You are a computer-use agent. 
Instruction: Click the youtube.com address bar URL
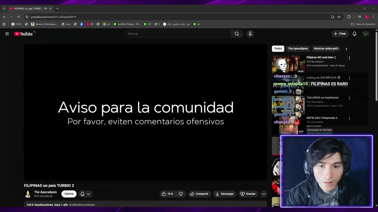coord(53,17)
